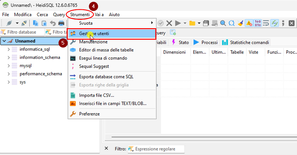297x155 pixels.
Task: Choose Importa file CSV...
Action: click(112, 95)
